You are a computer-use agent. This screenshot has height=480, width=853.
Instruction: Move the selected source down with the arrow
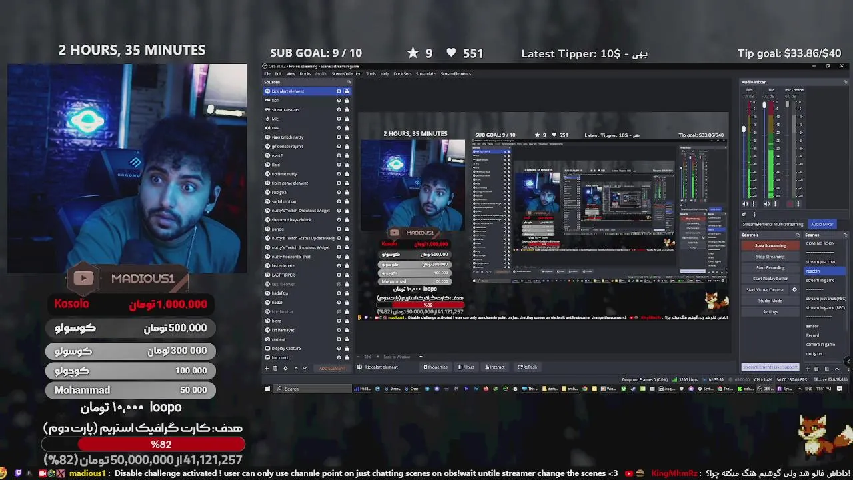[305, 368]
